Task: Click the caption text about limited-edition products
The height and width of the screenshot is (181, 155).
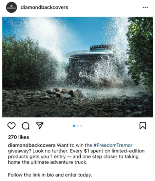Action: pos(76,154)
